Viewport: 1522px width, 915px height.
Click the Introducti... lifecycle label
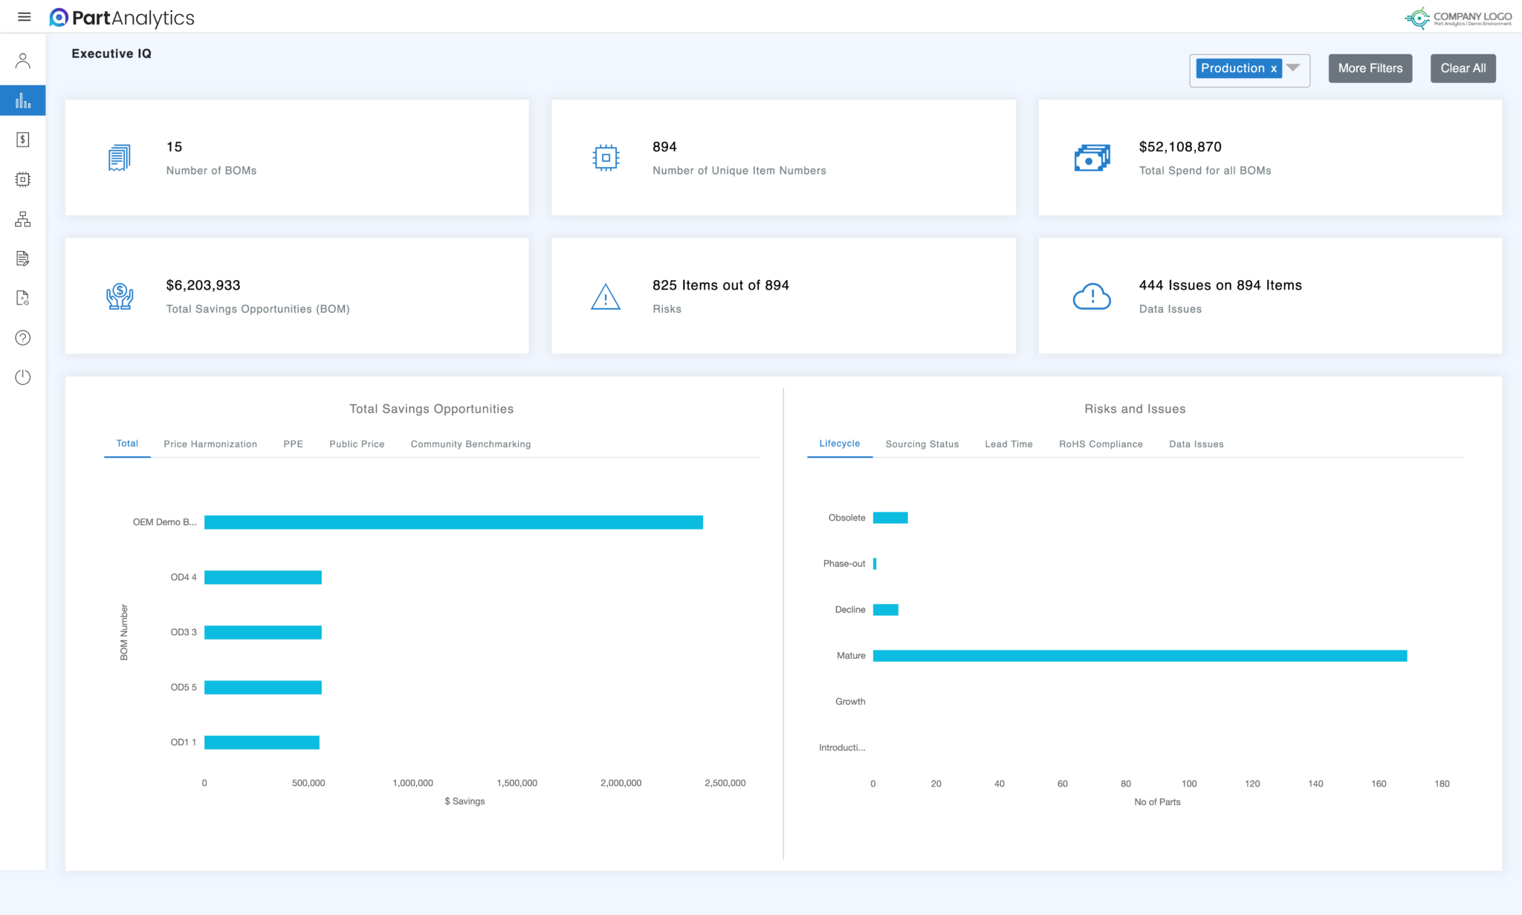842,748
